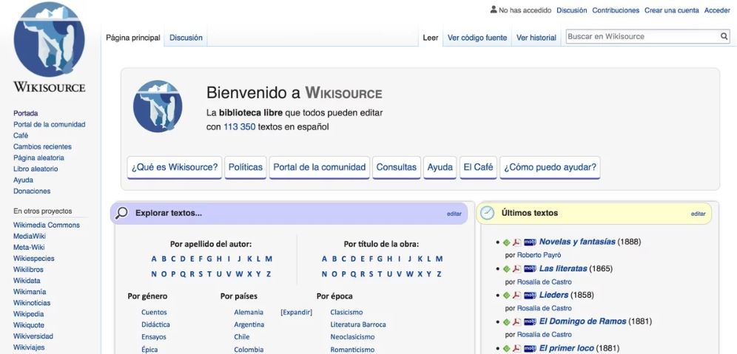
Task: Open the Ver código fuente tab
Action: click(477, 38)
